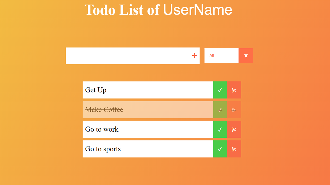Click the plus icon to add todo
This screenshot has width=330, height=185.
pos(194,55)
